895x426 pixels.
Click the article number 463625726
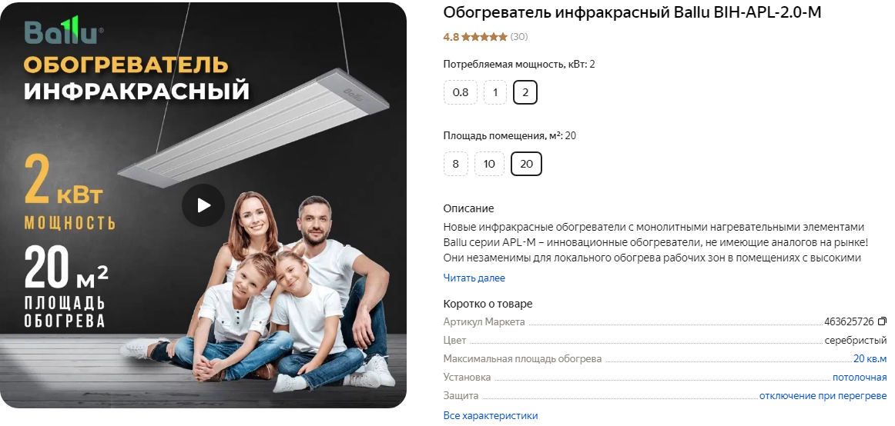click(x=849, y=321)
